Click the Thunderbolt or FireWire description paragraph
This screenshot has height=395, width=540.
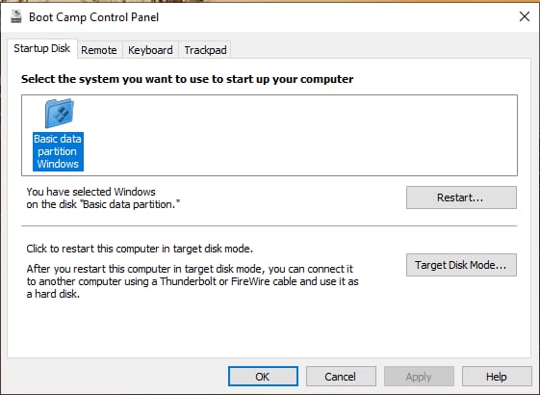point(193,281)
